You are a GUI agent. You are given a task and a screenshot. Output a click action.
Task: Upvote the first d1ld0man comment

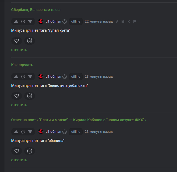pos(16,21)
